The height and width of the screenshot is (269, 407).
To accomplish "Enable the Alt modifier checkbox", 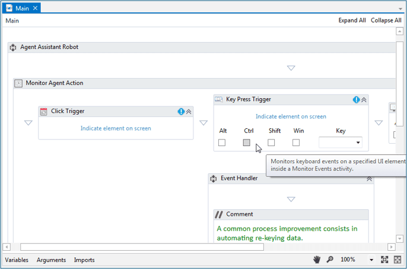I will (222, 142).
